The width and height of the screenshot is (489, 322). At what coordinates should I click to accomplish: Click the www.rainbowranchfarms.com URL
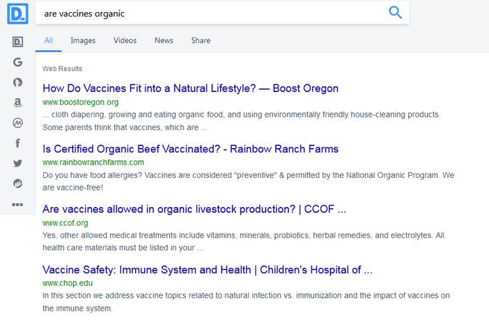coord(93,163)
